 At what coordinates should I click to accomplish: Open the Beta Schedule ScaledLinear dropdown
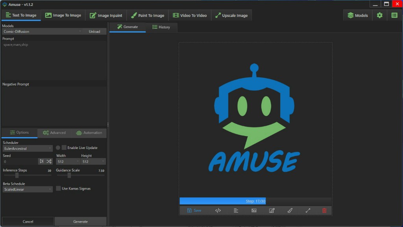point(28,189)
